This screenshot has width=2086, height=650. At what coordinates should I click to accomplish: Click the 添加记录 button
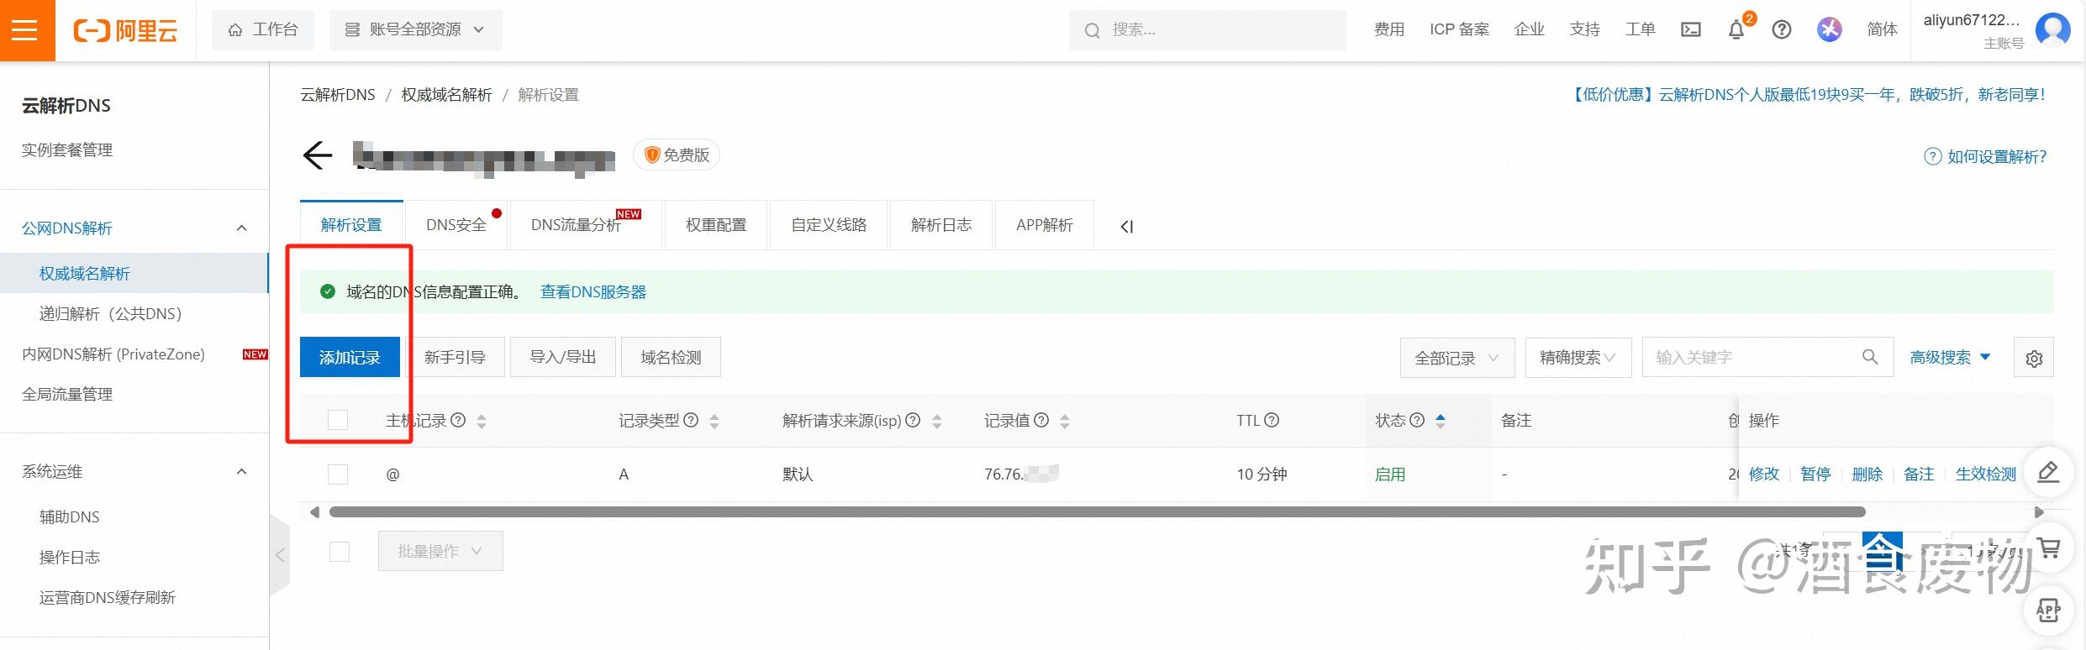[x=350, y=358]
